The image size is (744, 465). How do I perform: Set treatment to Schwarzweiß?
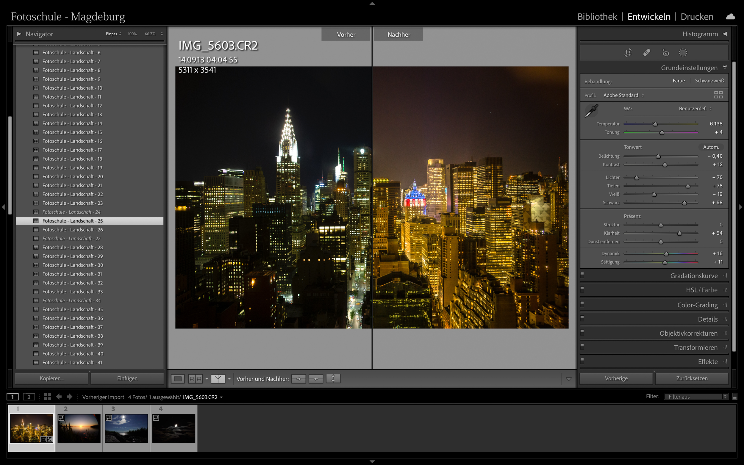pos(709,81)
